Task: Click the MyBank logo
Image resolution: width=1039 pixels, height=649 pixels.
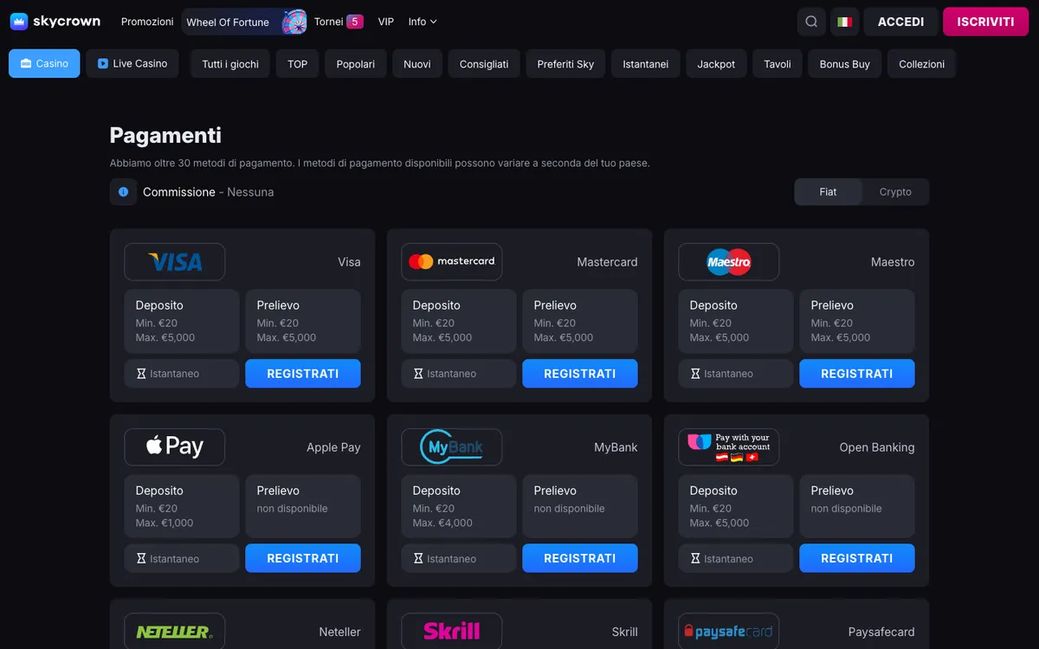Action: (x=452, y=447)
